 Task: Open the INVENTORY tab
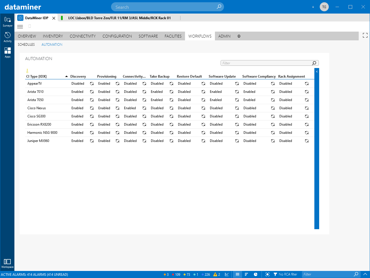click(x=53, y=36)
